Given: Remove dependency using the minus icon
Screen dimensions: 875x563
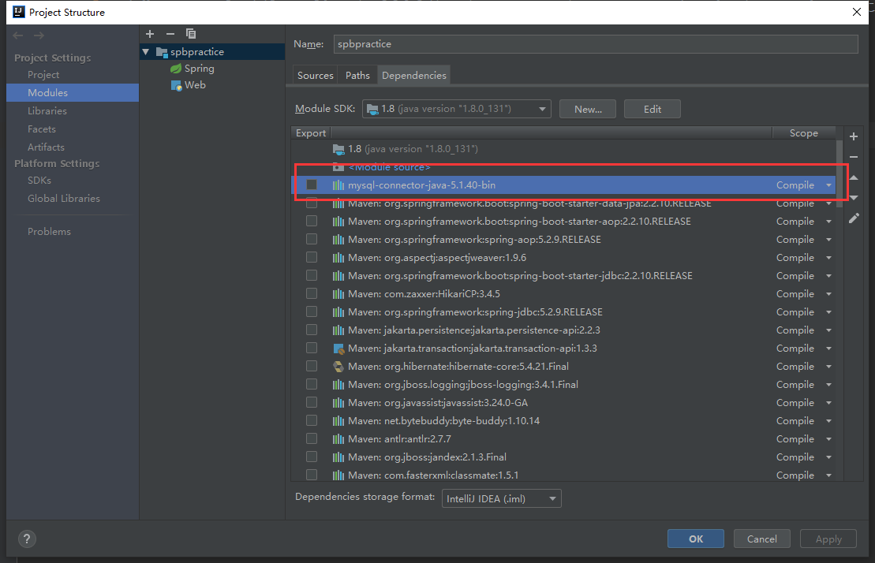Looking at the screenshot, I should 853,157.
